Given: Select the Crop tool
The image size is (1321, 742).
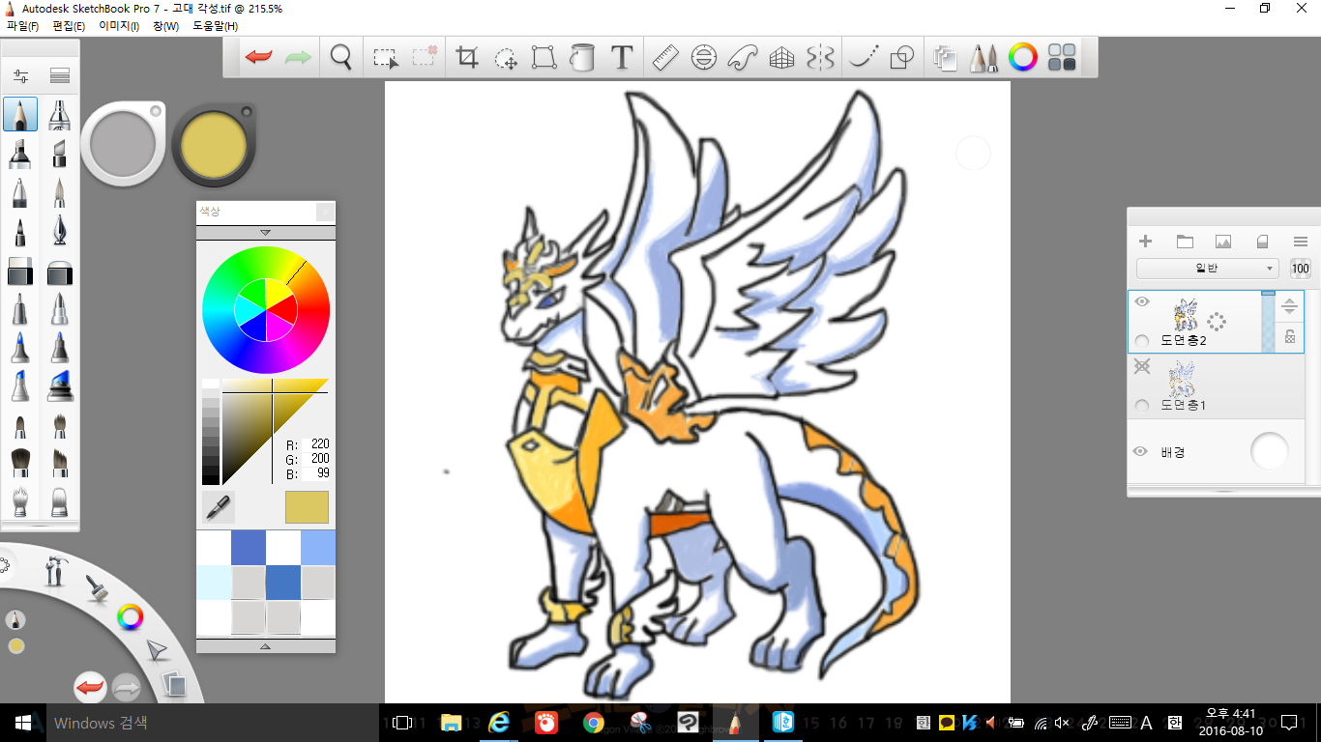Looking at the screenshot, I should 467,58.
